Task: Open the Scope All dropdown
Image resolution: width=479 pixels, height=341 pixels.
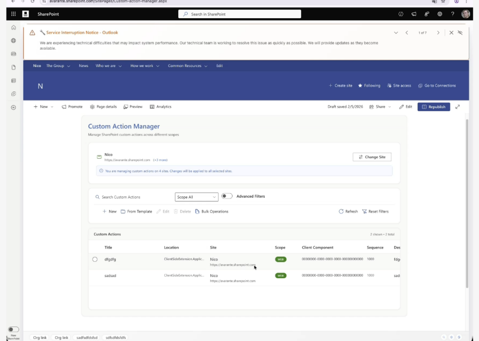Action: click(x=196, y=197)
